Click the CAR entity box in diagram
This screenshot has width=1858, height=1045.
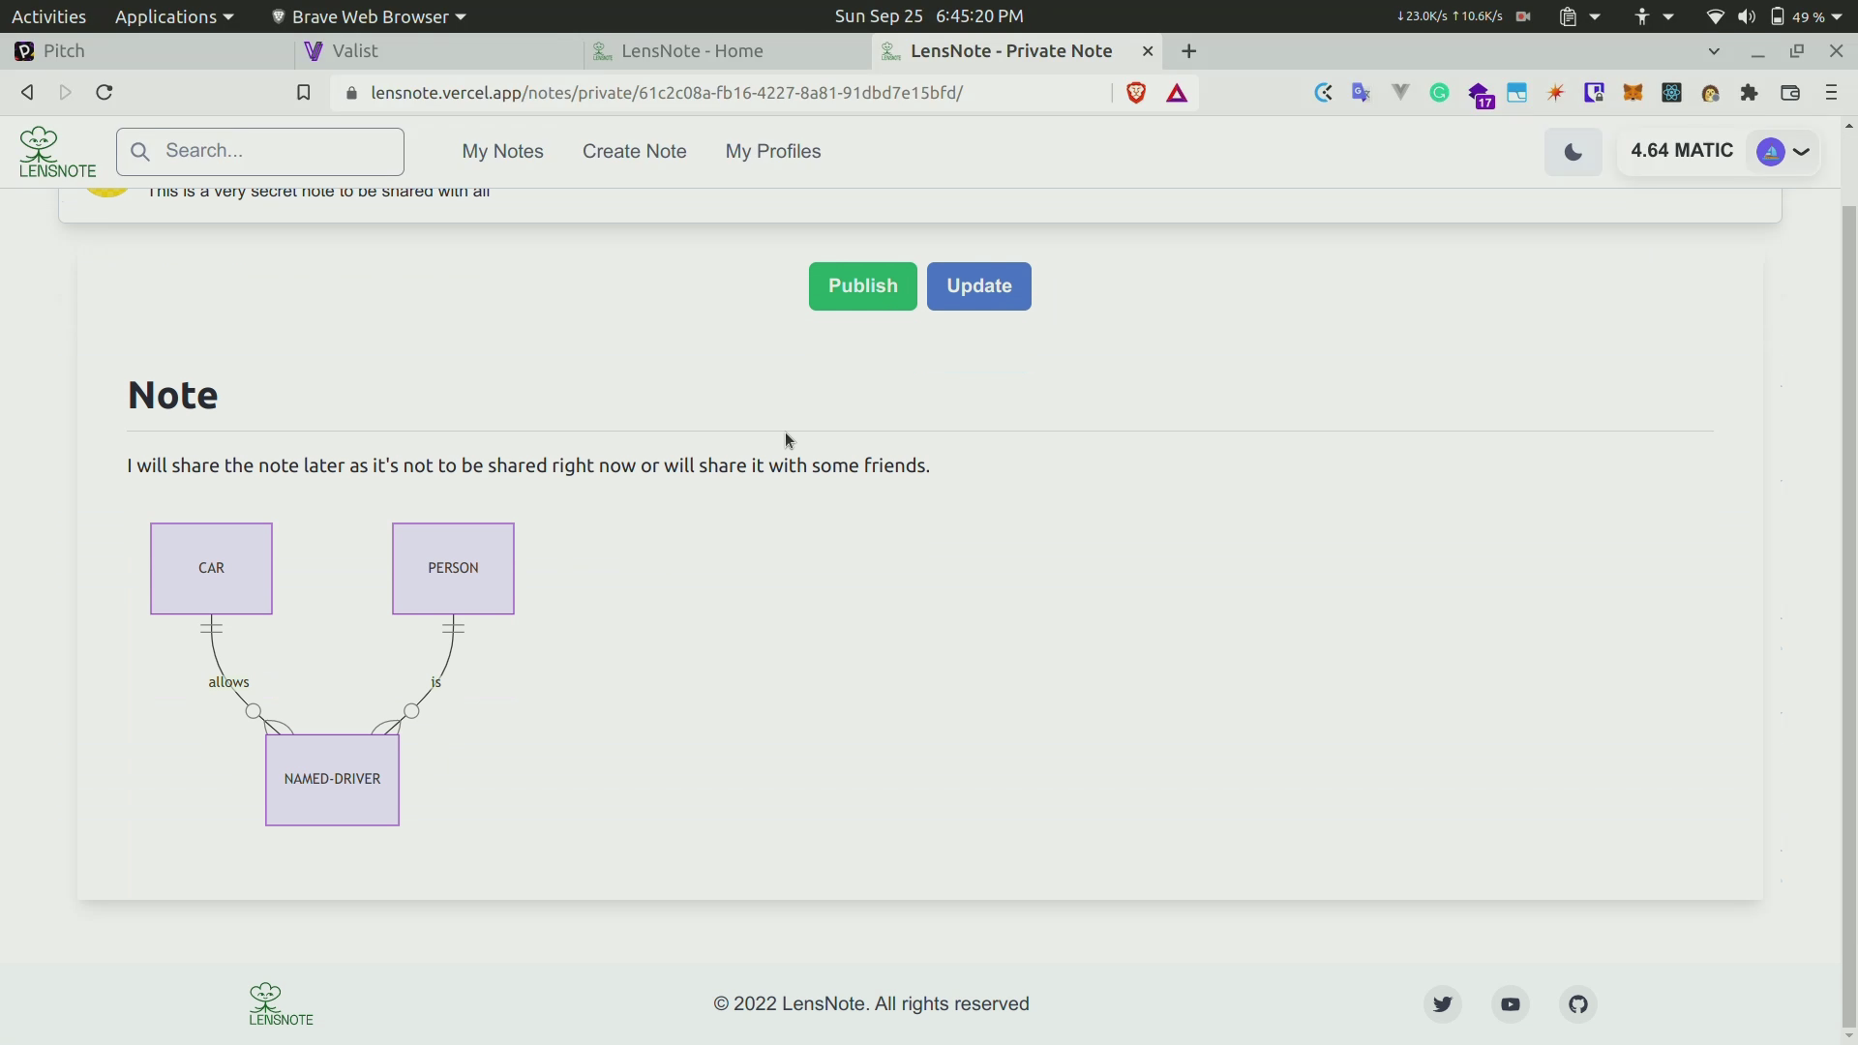click(211, 569)
